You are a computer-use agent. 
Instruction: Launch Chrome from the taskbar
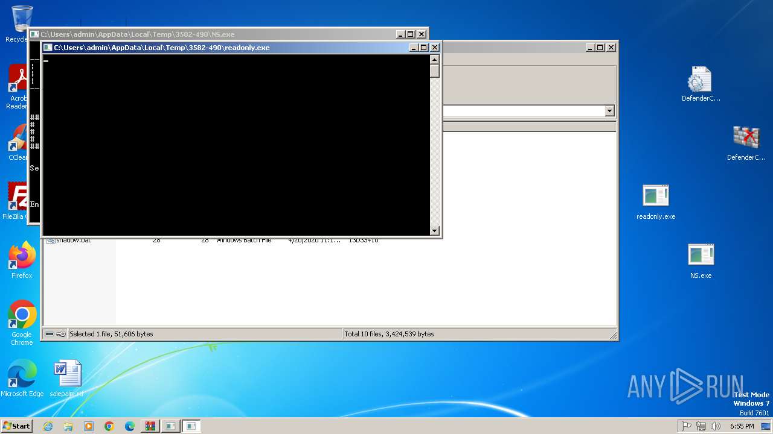point(109,426)
